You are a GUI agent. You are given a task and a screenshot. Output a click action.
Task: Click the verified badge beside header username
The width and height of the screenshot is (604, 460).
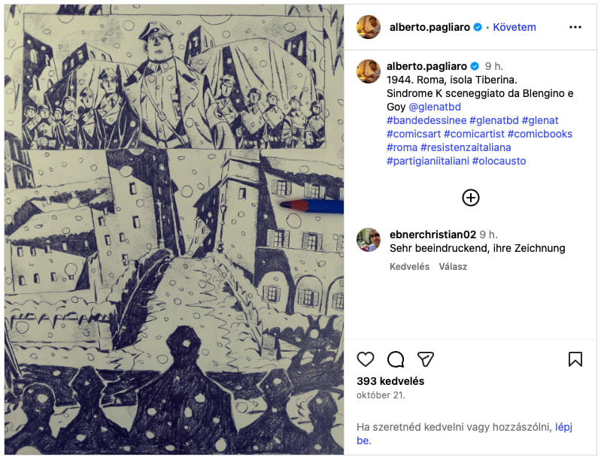(x=478, y=27)
